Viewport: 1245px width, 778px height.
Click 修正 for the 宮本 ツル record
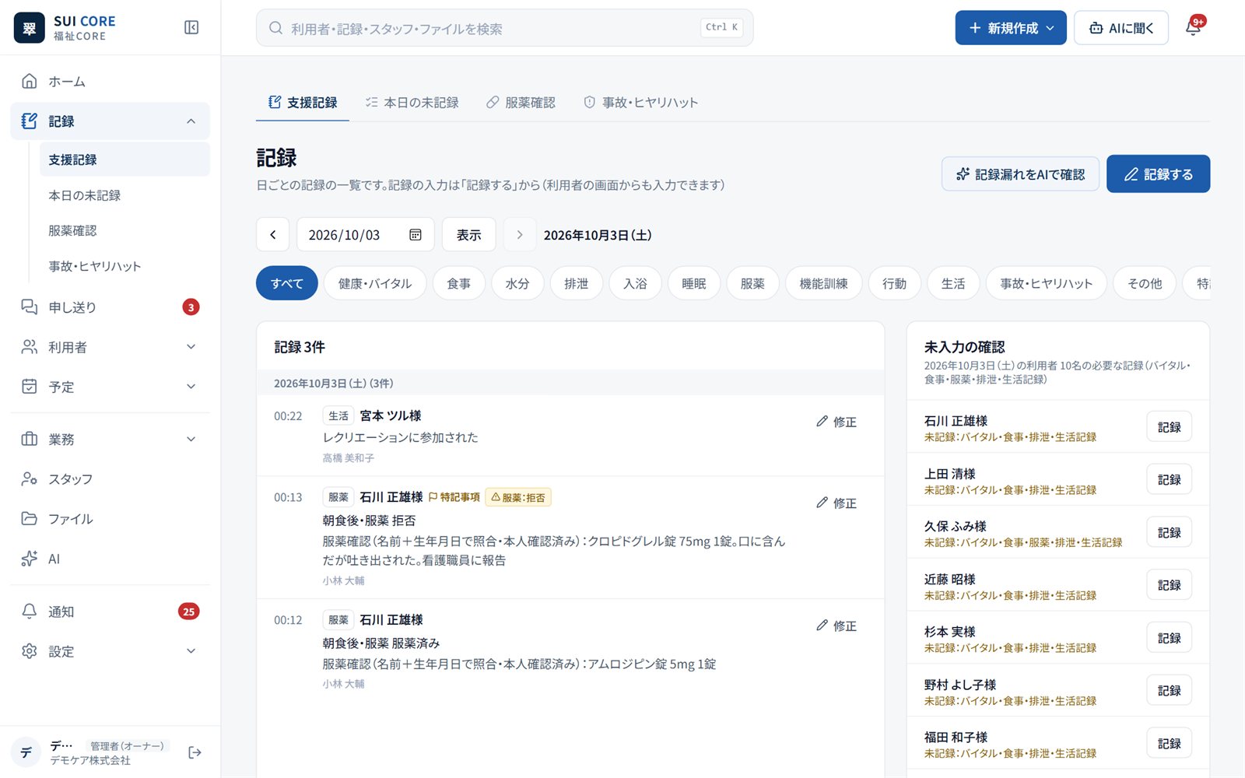click(x=836, y=422)
